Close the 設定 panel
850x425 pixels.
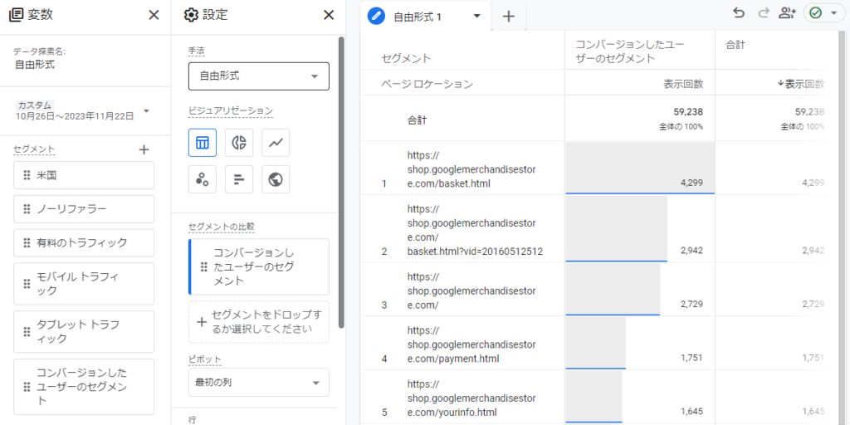(329, 15)
